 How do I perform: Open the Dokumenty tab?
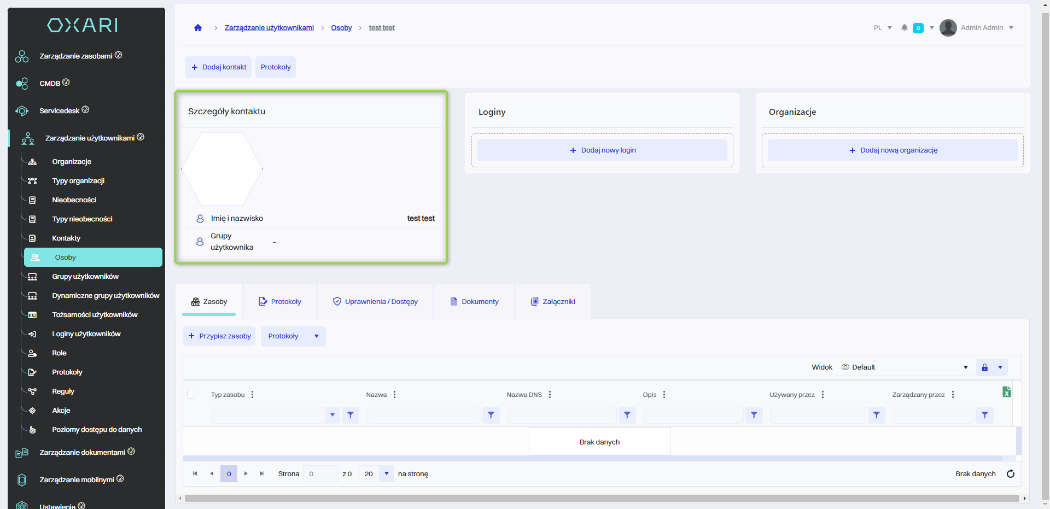coord(474,302)
